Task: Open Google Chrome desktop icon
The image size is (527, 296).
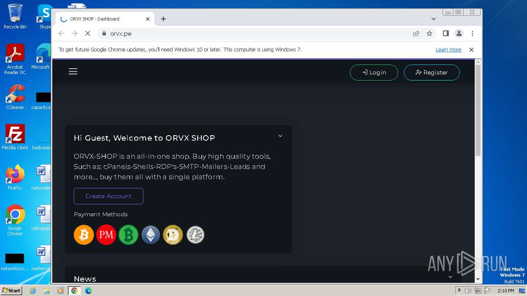Action: (x=15, y=220)
